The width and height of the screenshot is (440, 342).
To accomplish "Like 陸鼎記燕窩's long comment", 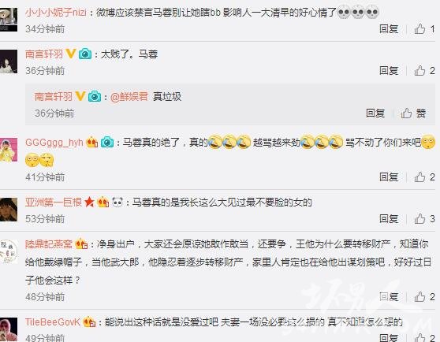I will pyautogui.click(x=424, y=297).
